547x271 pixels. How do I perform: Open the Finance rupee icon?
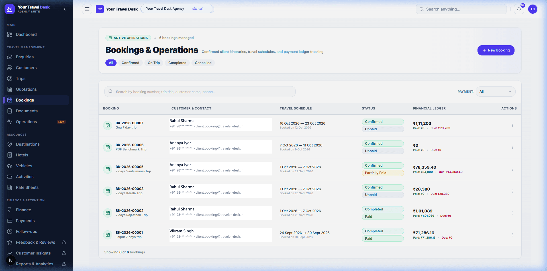point(10,210)
